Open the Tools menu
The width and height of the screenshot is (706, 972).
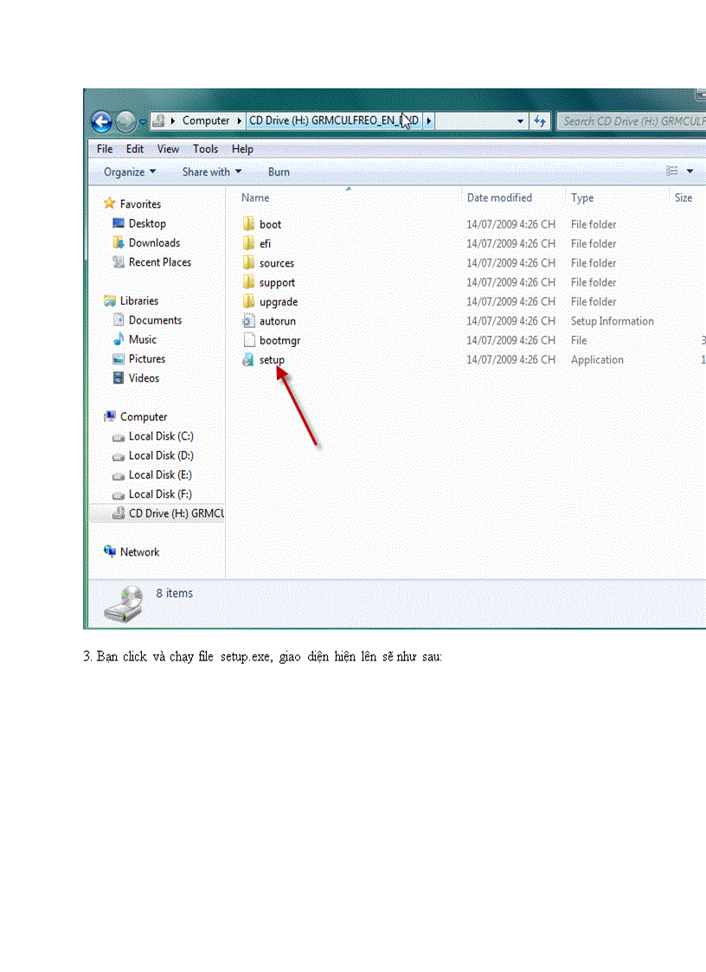(205, 148)
